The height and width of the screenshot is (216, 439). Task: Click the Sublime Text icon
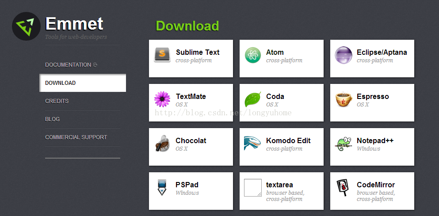162,55
